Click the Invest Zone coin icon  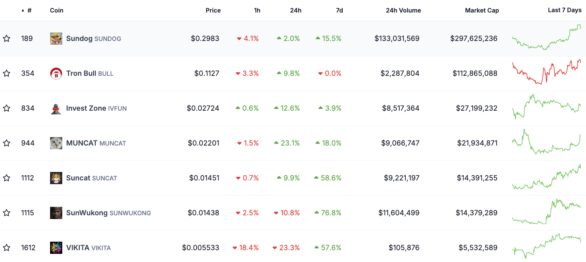pos(56,108)
